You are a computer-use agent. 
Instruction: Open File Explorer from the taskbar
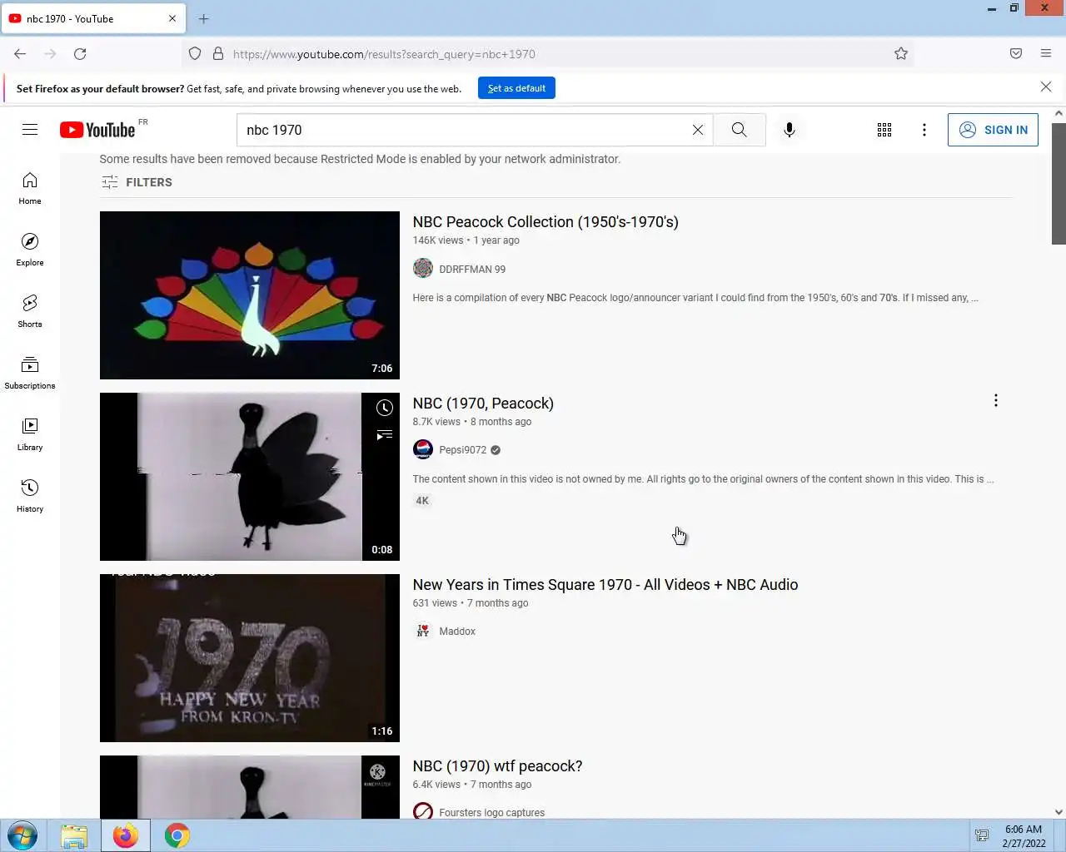74,835
